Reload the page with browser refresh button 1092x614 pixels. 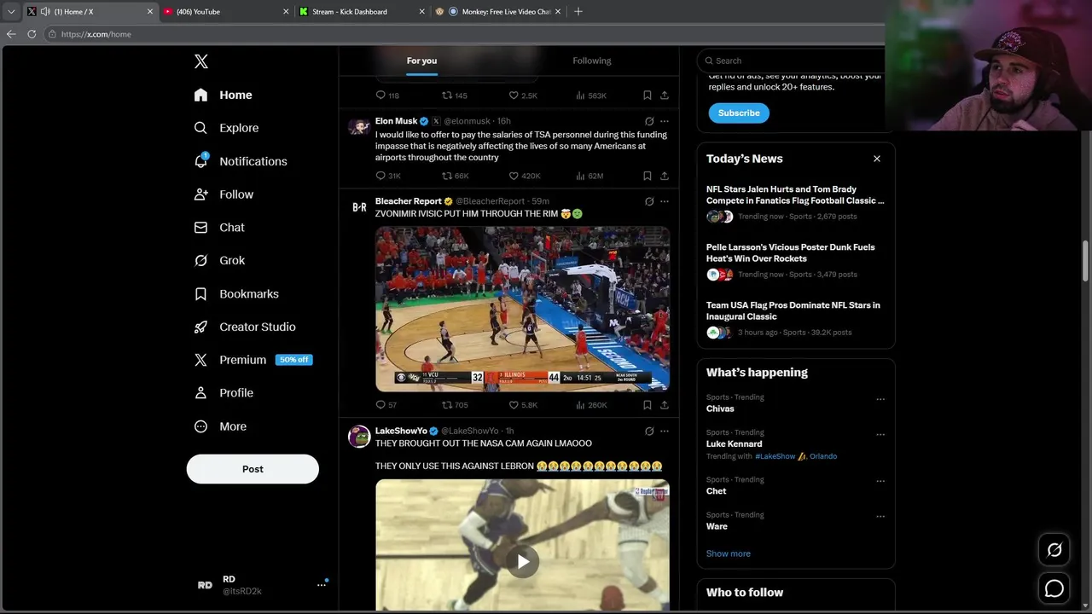click(x=32, y=34)
